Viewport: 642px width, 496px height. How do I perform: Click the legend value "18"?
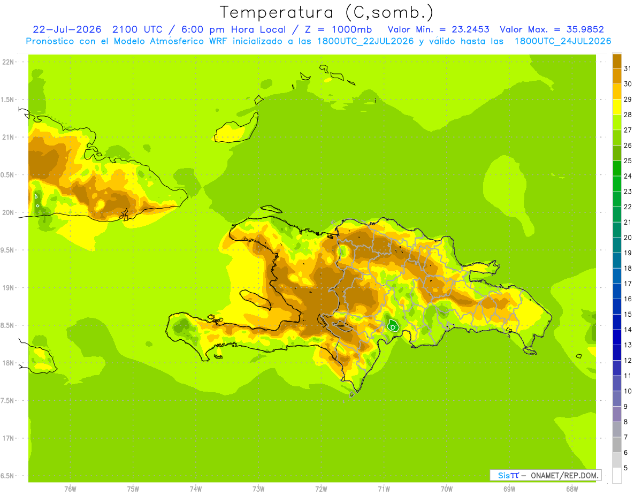tap(628, 268)
